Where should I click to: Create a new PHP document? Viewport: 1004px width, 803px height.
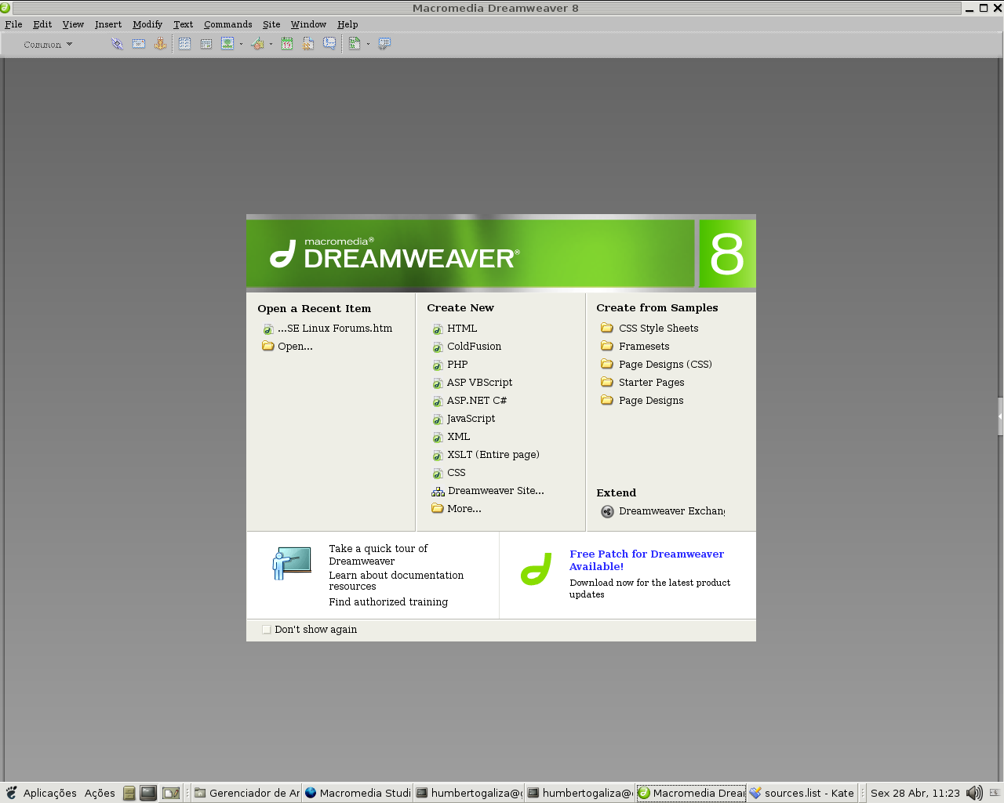[x=450, y=365]
